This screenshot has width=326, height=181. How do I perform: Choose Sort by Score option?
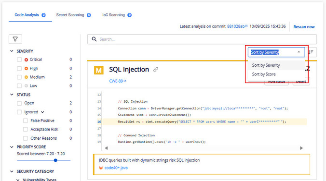point(276,74)
